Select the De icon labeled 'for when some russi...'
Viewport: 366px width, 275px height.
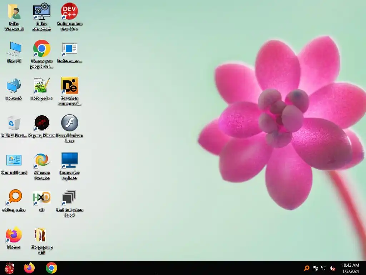tap(70, 86)
